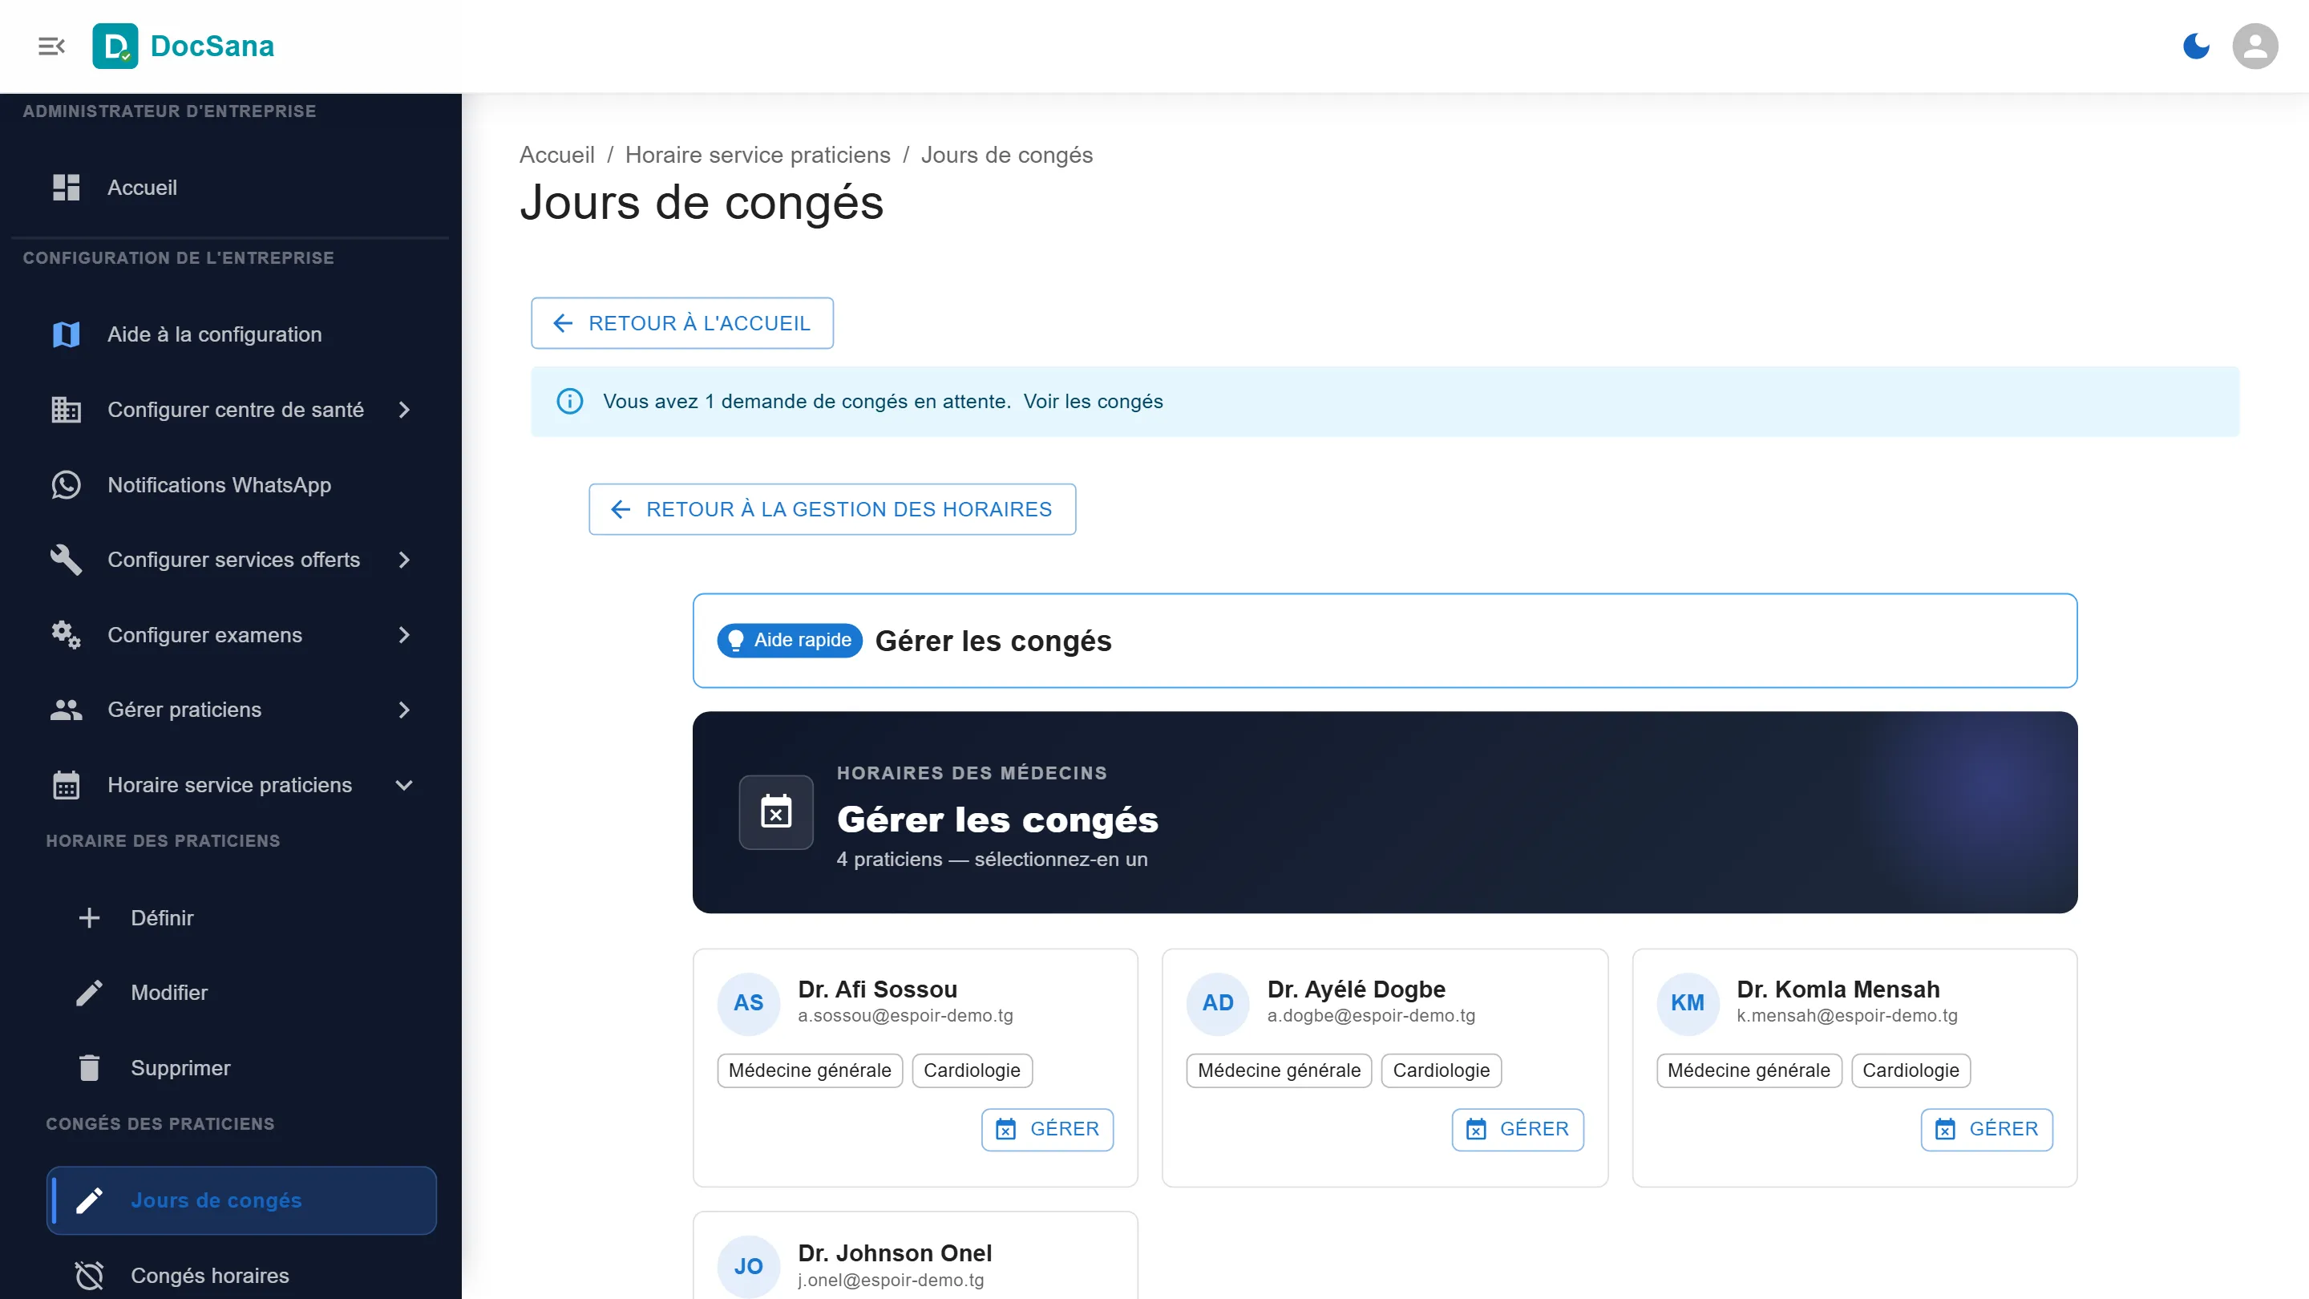Click the KM avatar of Dr. Komla Mensah
The height and width of the screenshot is (1299, 2309).
pyautogui.click(x=1688, y=1003)
